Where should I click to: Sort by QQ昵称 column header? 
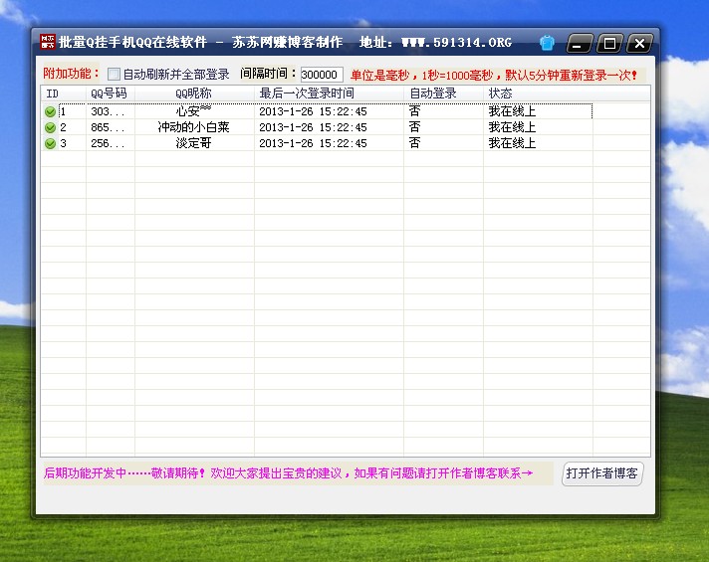click(194, 94)
